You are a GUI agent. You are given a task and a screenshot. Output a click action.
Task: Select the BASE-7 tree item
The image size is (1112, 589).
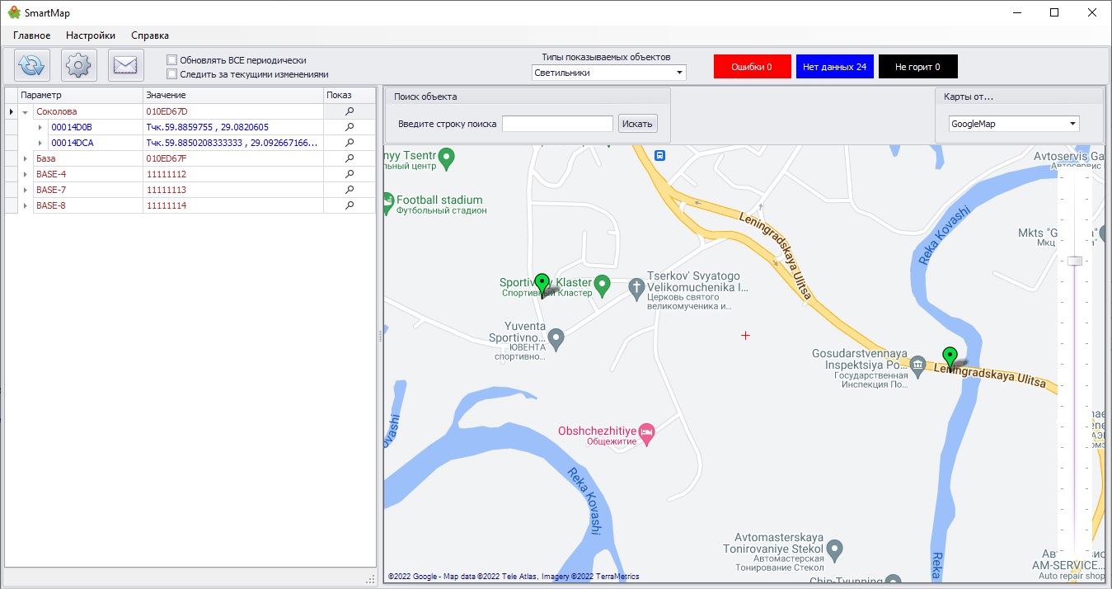pyautogui.click(x=51, y=190)
